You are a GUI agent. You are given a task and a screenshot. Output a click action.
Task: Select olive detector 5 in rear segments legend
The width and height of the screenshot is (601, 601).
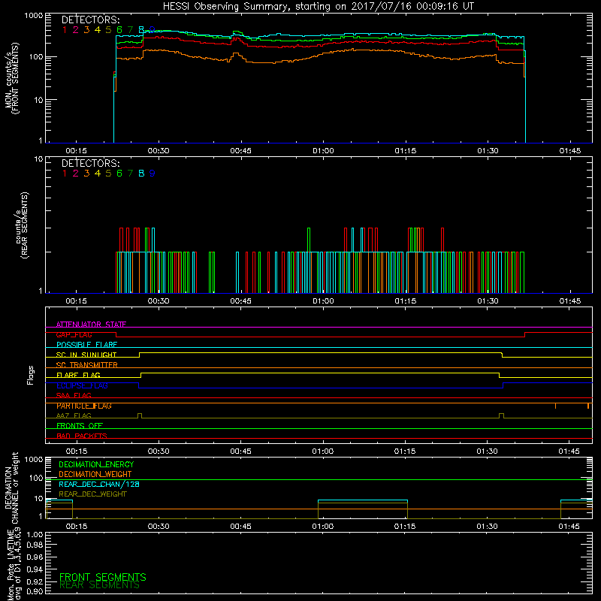[108, 174]
